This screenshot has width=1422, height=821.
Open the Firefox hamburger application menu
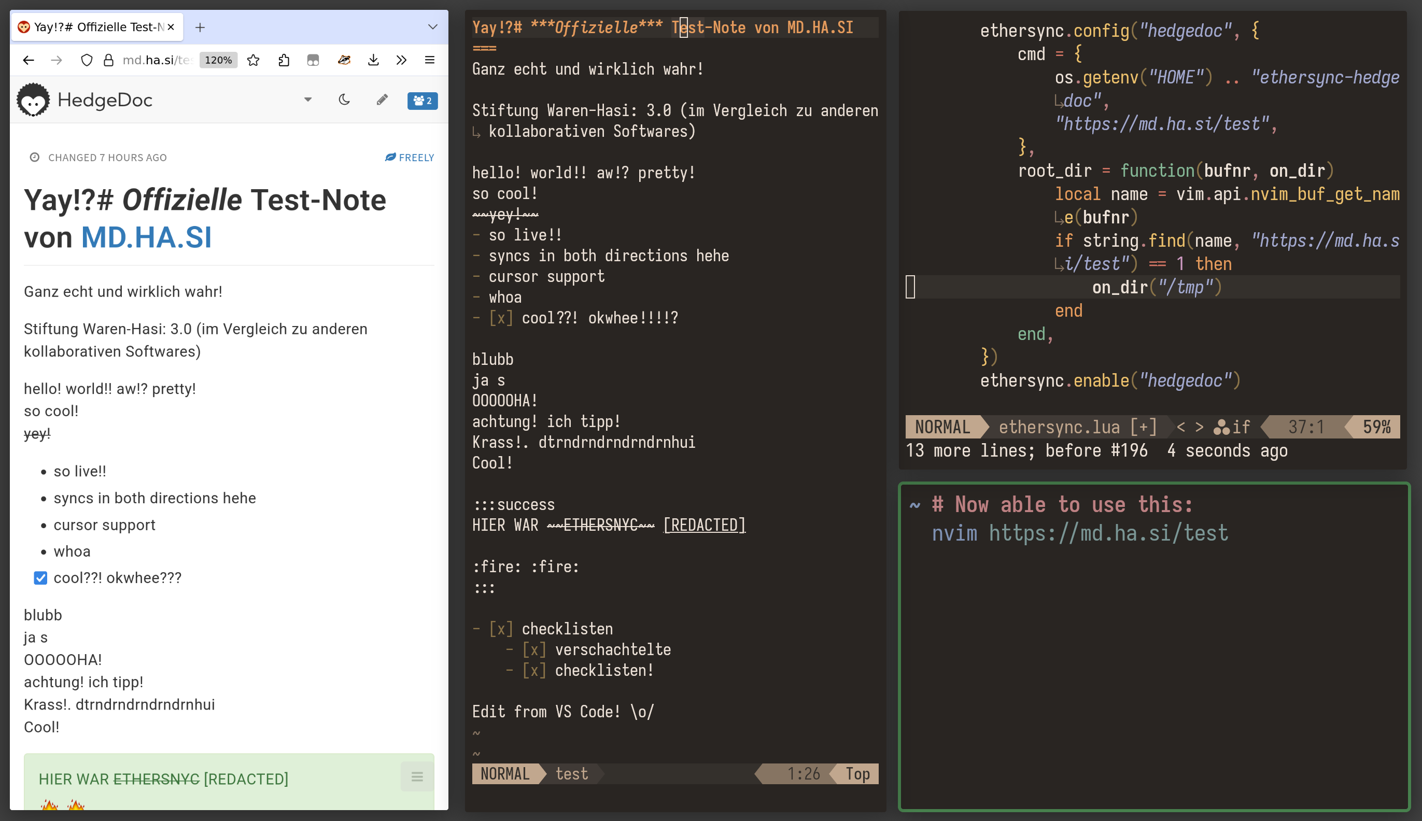click(429, 60)
